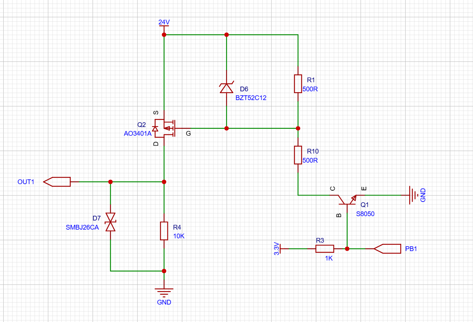The image size is (473, 322).
Task: Select the Q2 P-channel MOSFET symbol
Action: (x=165, y=128)
